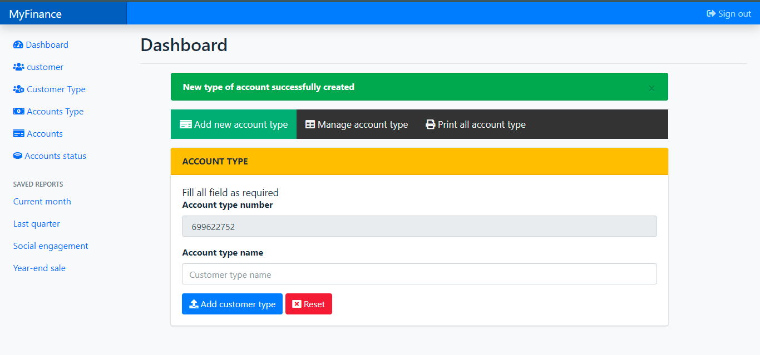Click the printer icon beside Print all account type
The width and height of the screenshot is (760, 355).
430,124
